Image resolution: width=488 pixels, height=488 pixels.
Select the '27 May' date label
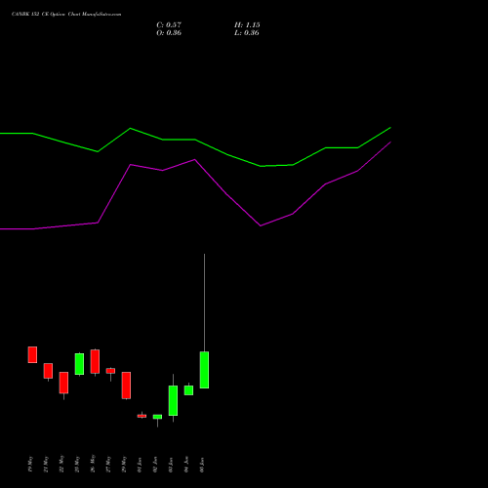tap(108, 465)
